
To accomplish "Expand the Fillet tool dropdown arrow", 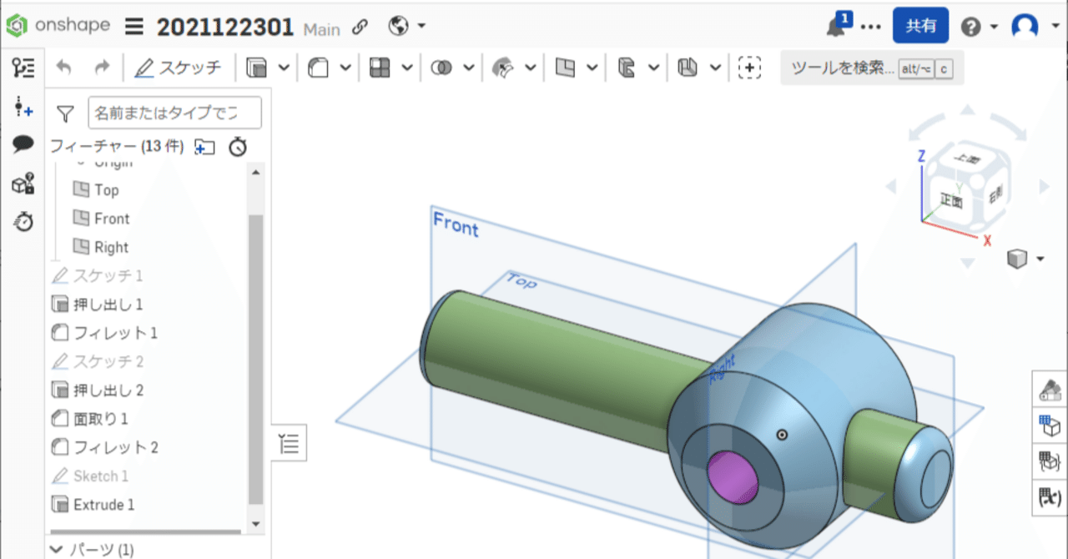I will coord(345,68).
